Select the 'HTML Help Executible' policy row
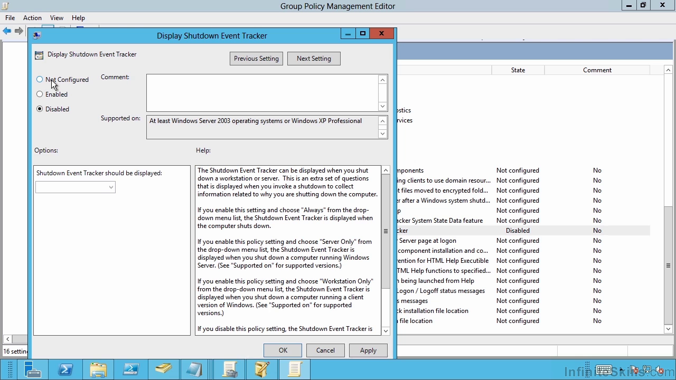Viewport: 676px width, 380px height. click(523, 261)
